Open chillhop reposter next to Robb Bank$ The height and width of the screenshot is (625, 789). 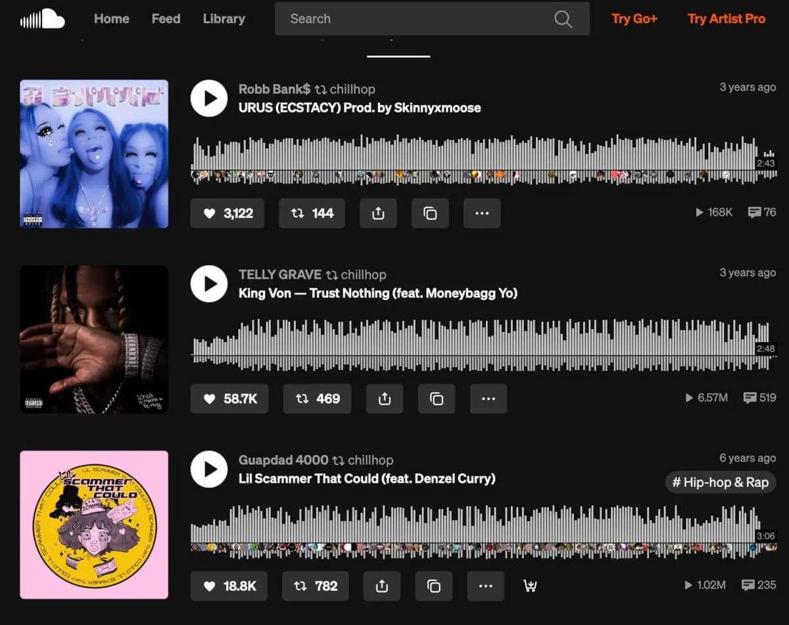(352, 89)
